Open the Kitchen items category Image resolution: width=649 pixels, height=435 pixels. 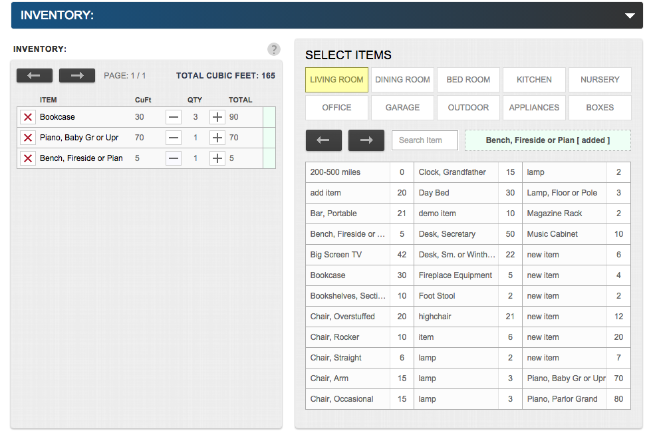[x=534, y=80]
